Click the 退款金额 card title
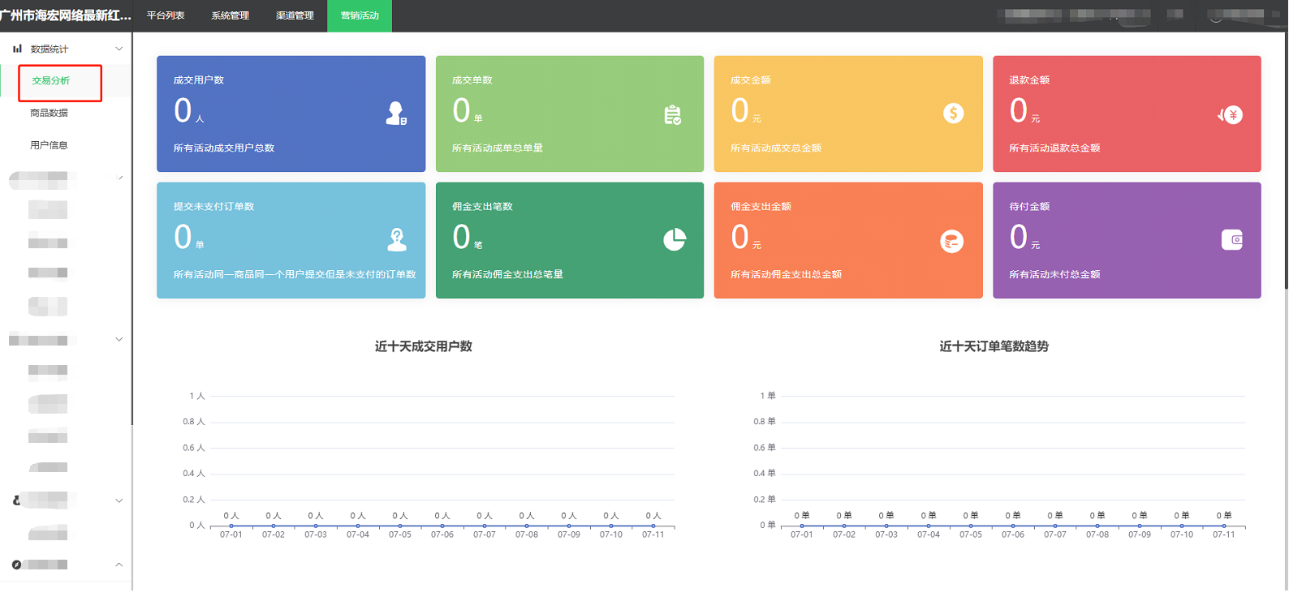Viewport: 1289px width, 597px height. [1029, 80]
